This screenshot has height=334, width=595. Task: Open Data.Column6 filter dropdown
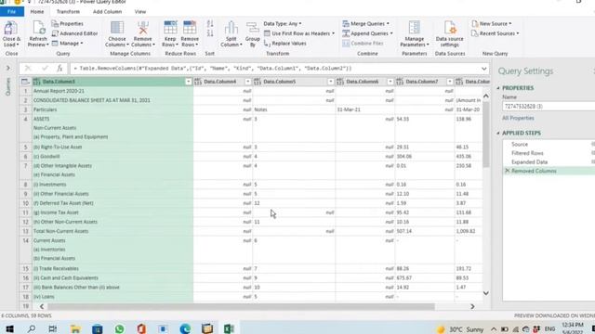(390, 82)
